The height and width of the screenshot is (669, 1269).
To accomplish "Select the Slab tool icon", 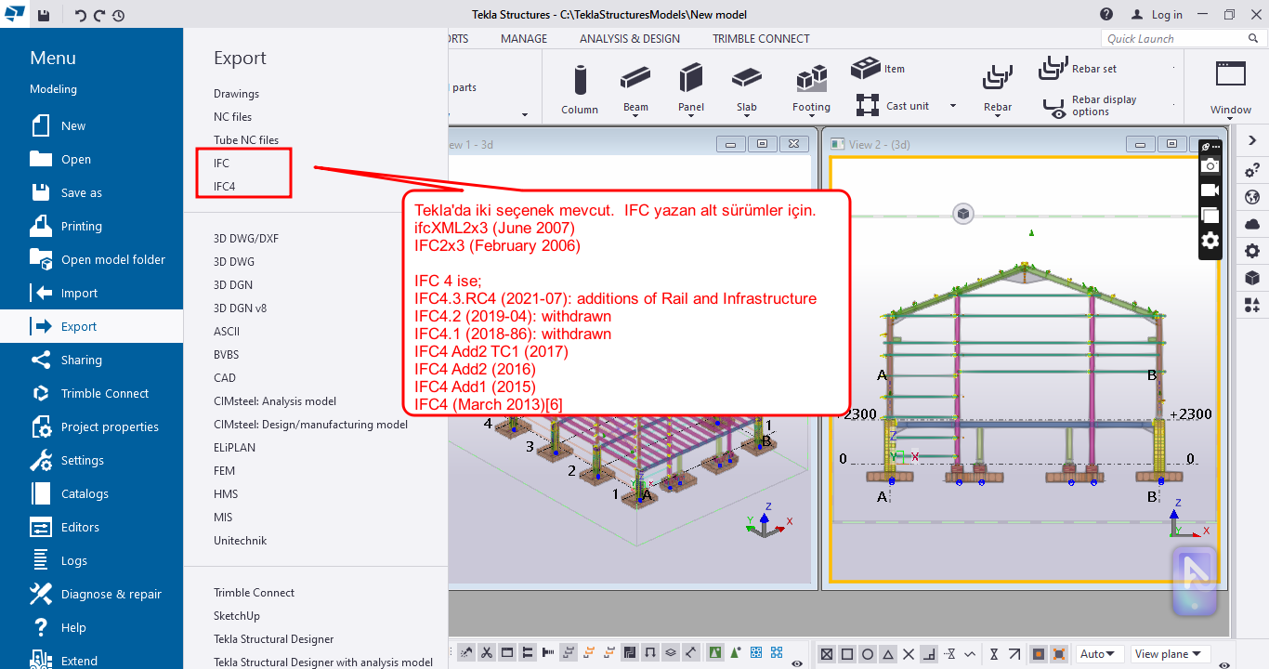I will (747, 78).
